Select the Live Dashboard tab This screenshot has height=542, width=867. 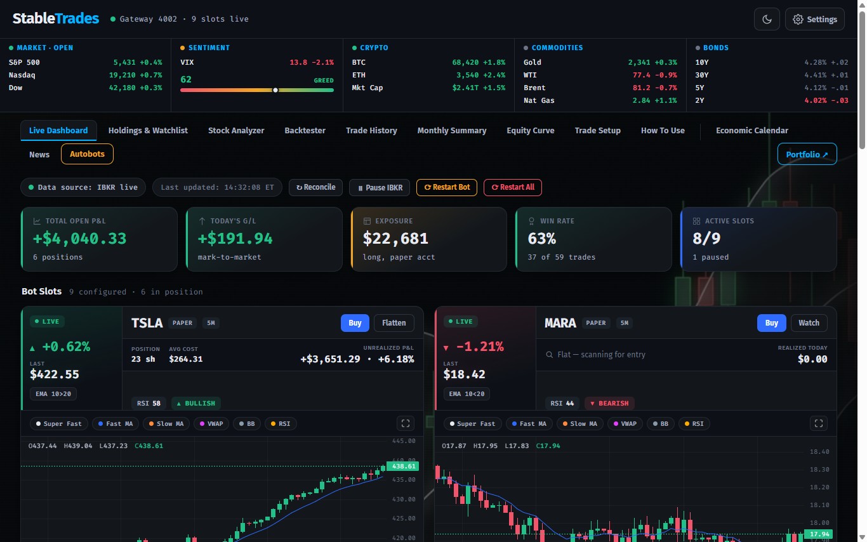pos(58,130)
